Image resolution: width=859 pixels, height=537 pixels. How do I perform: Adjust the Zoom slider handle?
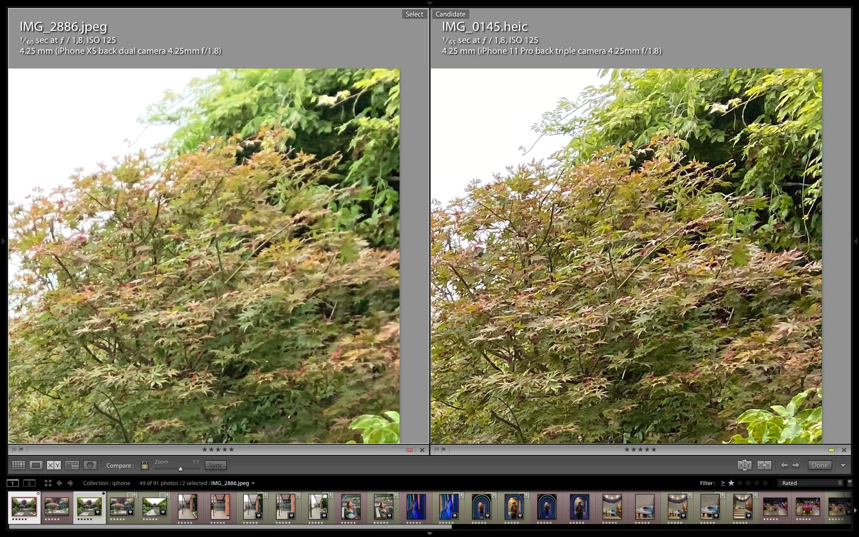pyautogui.click(x=180, y=469)
